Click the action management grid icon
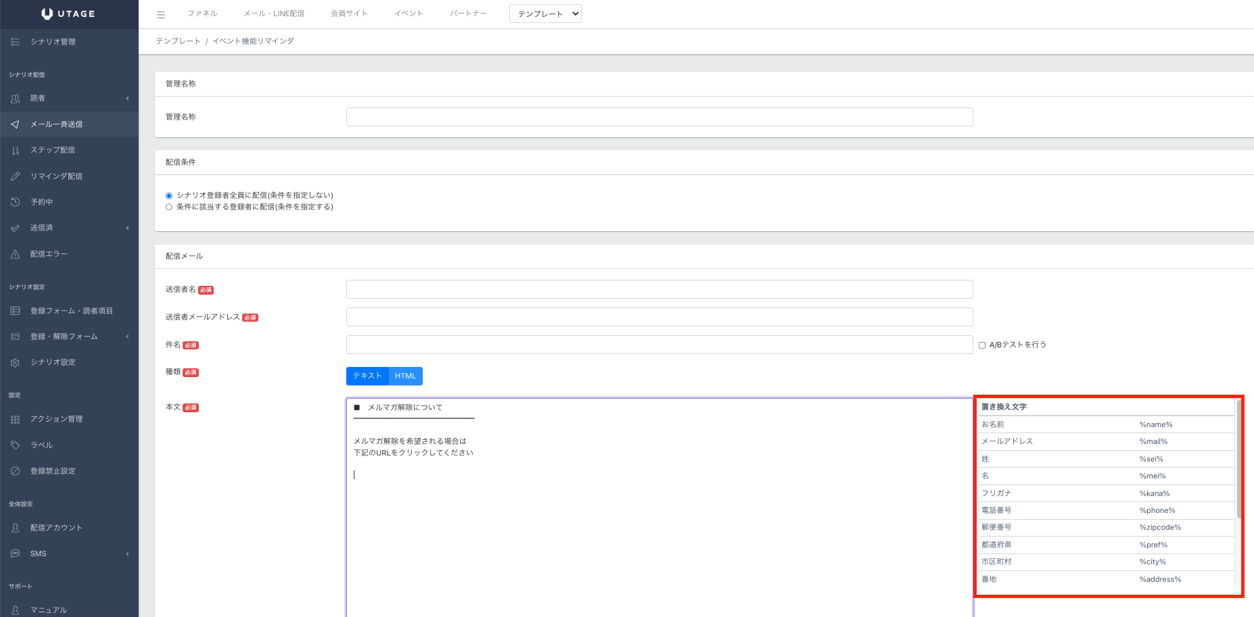 (15, 419)
